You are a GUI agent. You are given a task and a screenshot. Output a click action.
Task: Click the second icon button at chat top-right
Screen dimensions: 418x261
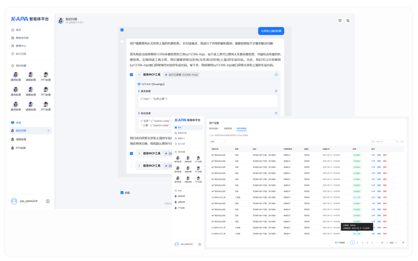348,21
